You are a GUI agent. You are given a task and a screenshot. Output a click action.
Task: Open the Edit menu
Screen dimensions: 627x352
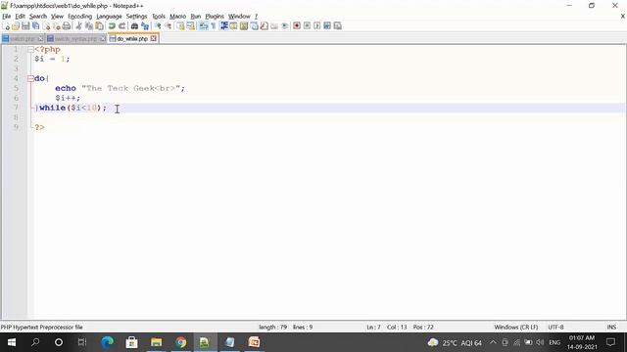tap(20, 17)
